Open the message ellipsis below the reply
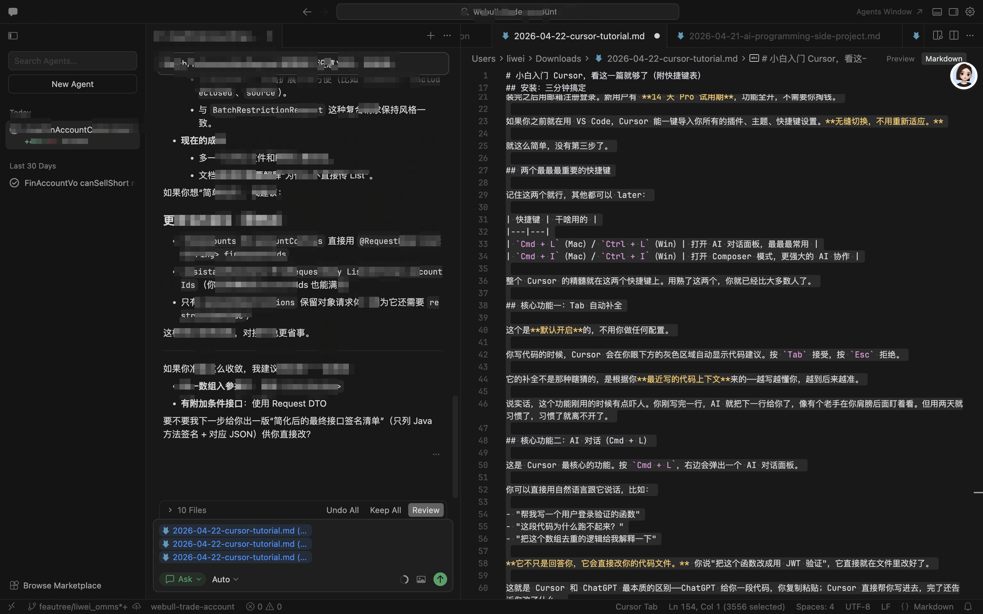This screenshot has height=614, width=983. click(436, 454)
